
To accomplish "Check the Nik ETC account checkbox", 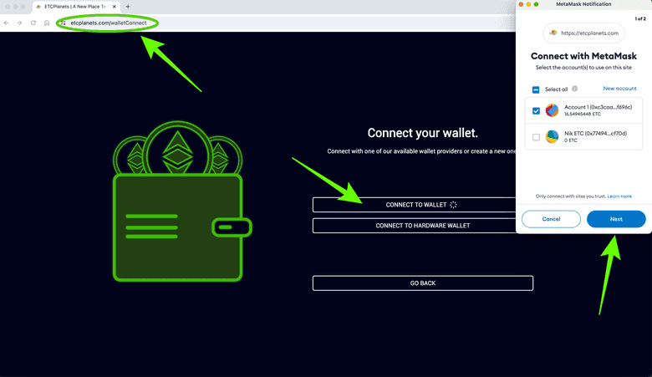I will click(536, 137).
